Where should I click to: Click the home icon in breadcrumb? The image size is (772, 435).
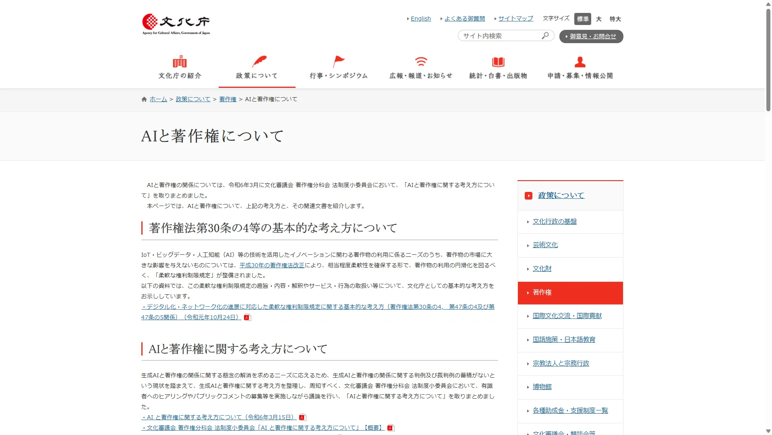[x=144, y=99]
